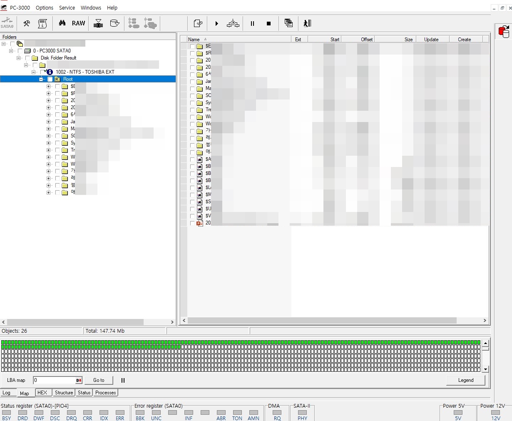Expand the Sy folder in tree
Image resolution: width=512 pixels, height=421 pixels.
pyautogui.click(x=49, y=143)
